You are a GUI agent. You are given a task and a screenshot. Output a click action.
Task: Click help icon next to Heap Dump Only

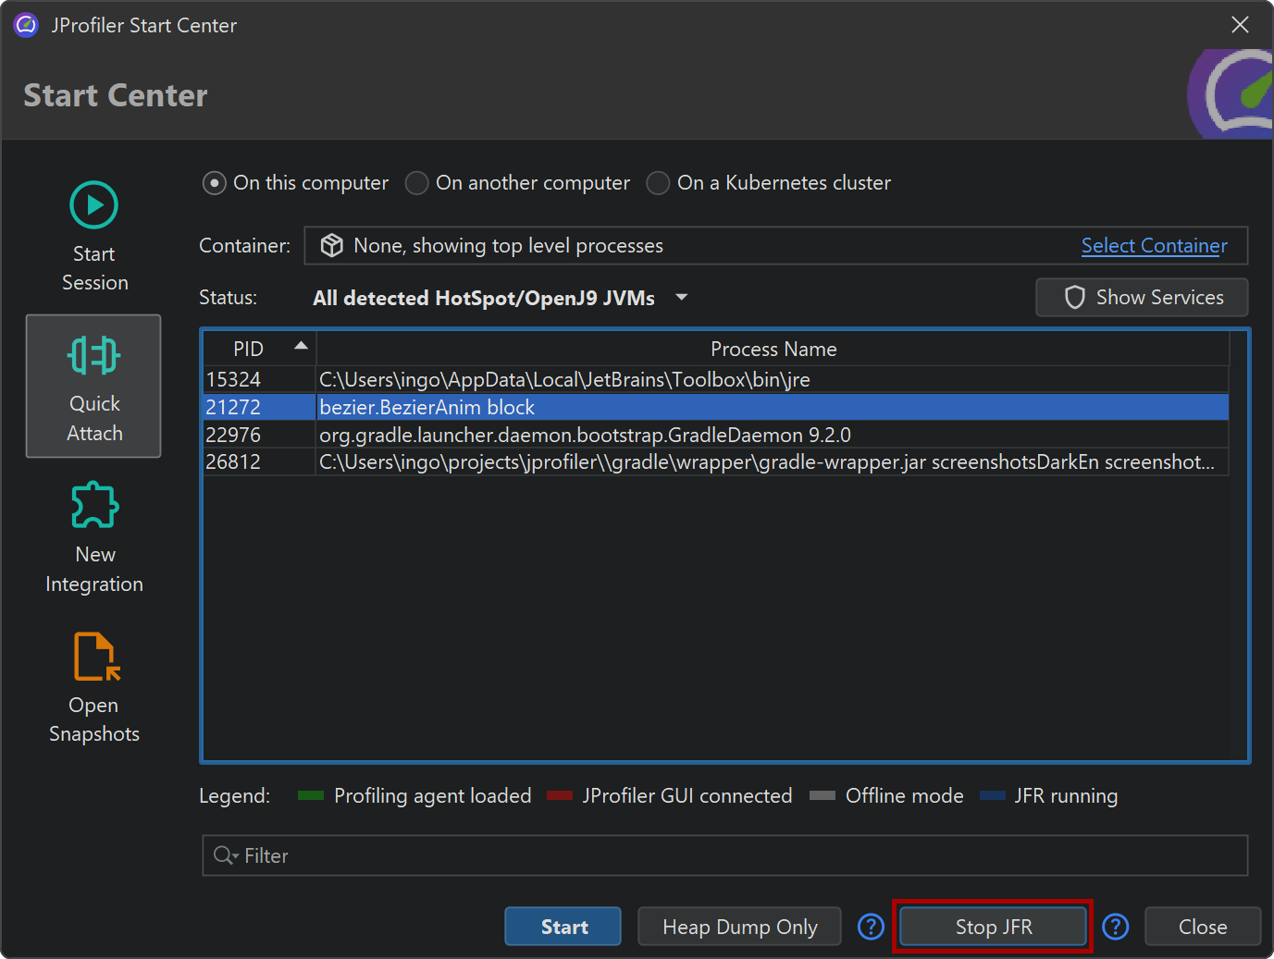click(871, 927)
